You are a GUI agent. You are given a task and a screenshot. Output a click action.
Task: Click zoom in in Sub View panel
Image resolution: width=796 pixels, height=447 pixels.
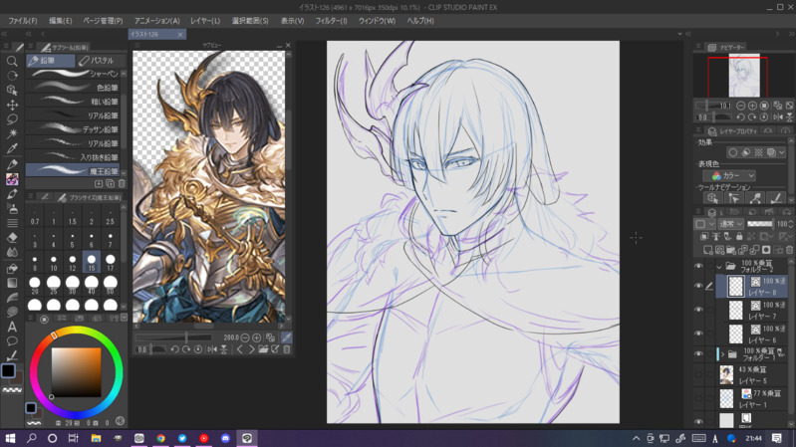click(x=257, y=337)
